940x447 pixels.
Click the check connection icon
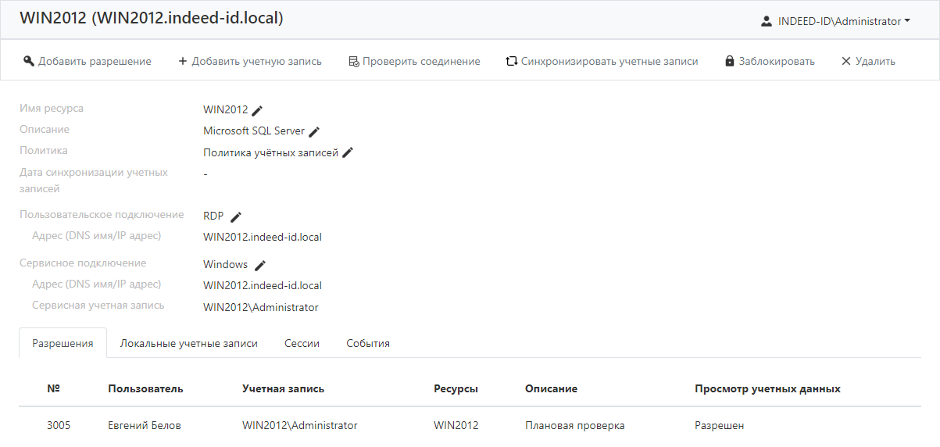(353, 61)
